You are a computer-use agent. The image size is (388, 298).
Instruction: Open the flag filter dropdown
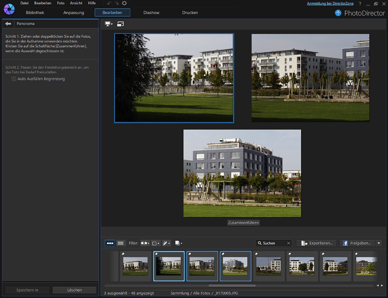pos(145,243)
